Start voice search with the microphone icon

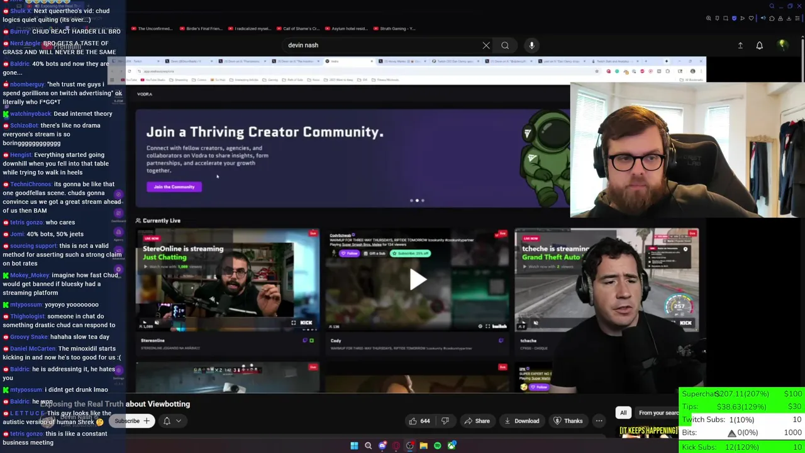tap(531, 45)
